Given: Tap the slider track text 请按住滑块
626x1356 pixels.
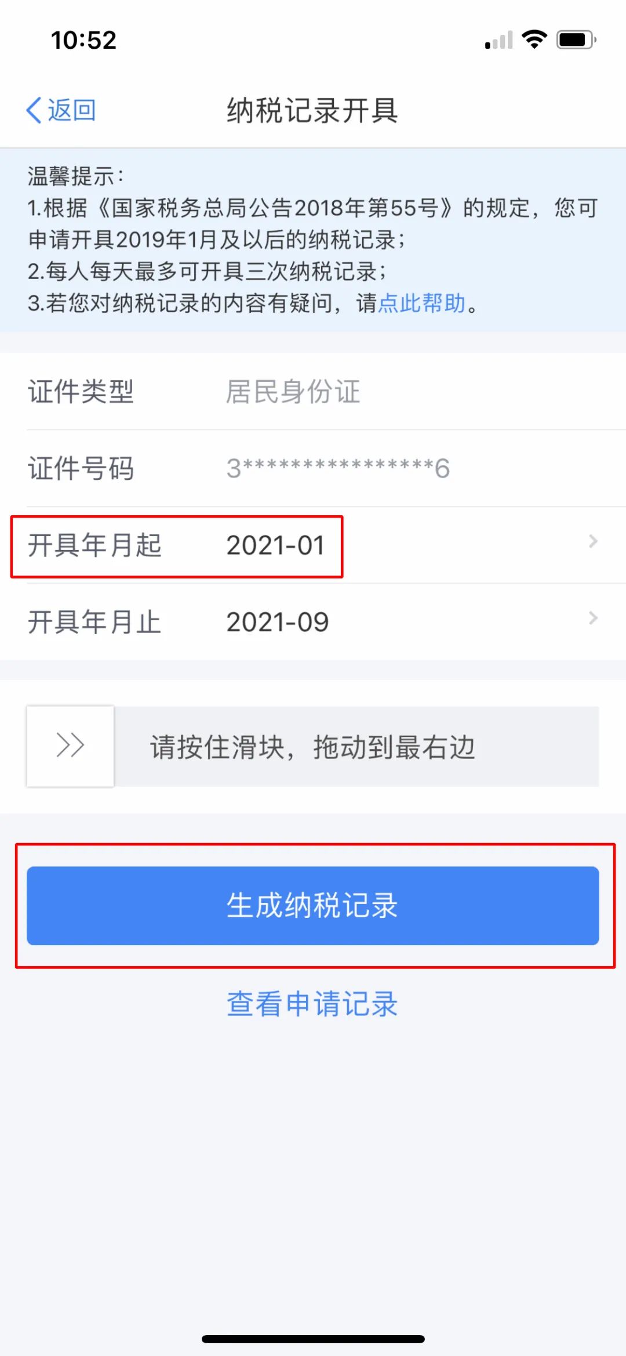Looking at the screenshot, I should tap(218, 747).
